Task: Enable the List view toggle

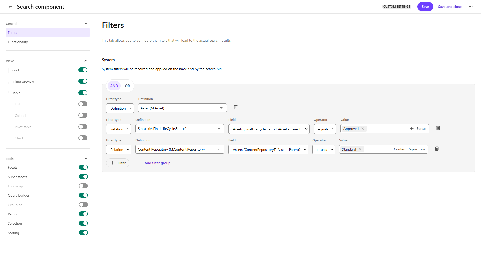Action: pos(83,104)
